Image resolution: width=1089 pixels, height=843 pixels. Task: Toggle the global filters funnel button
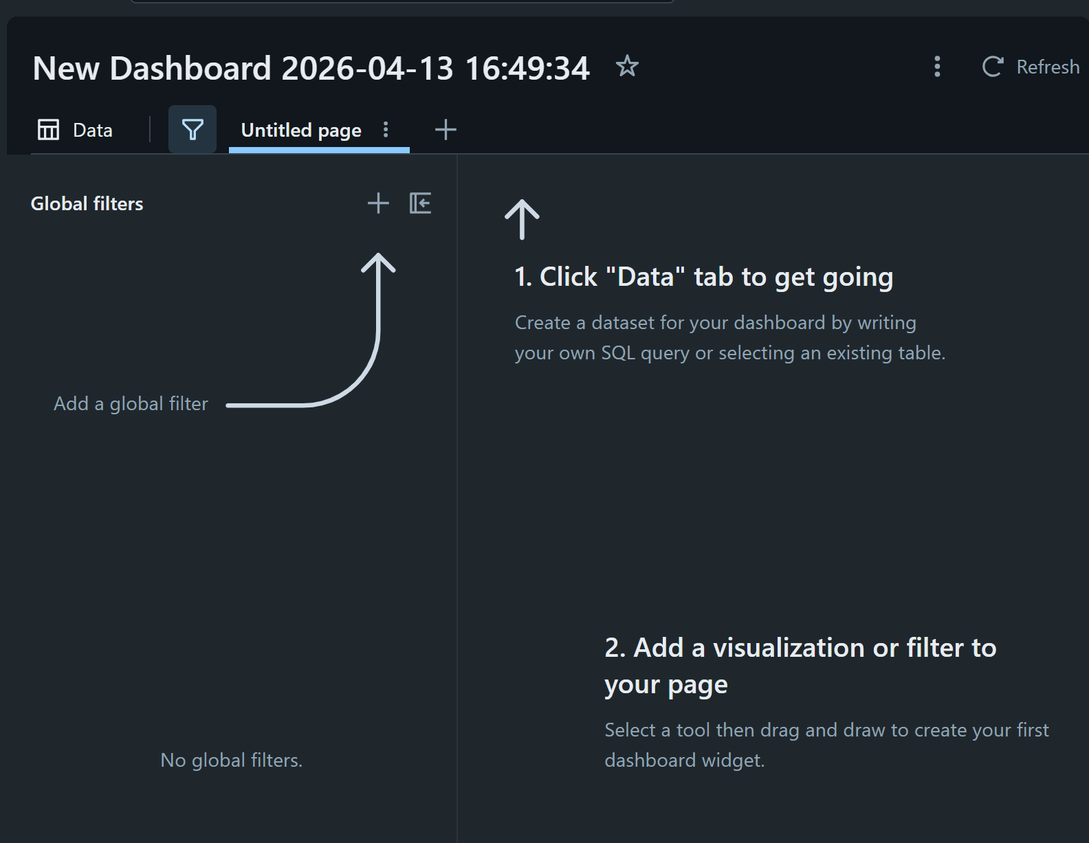click(x=192, y=129)
